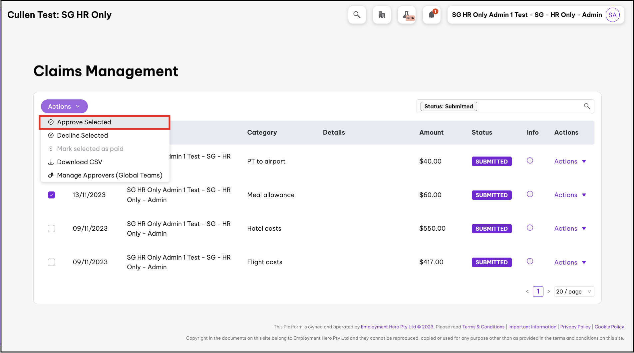Choose Download CSV from the menu
This screenshot has height=353, width=634.
coord(80,162)
